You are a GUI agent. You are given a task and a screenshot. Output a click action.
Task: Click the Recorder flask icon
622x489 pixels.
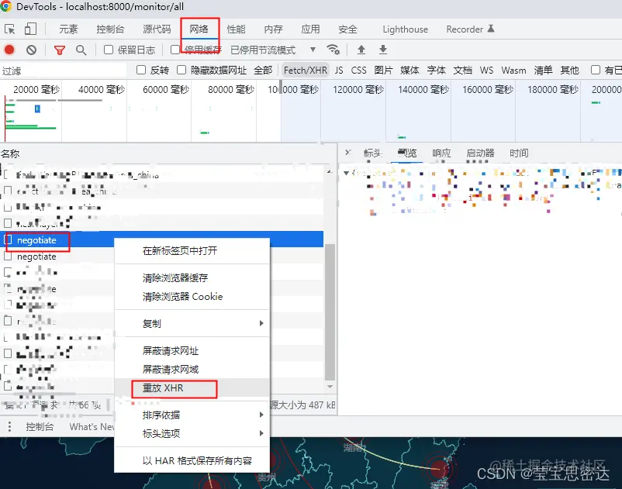point(491,29)
